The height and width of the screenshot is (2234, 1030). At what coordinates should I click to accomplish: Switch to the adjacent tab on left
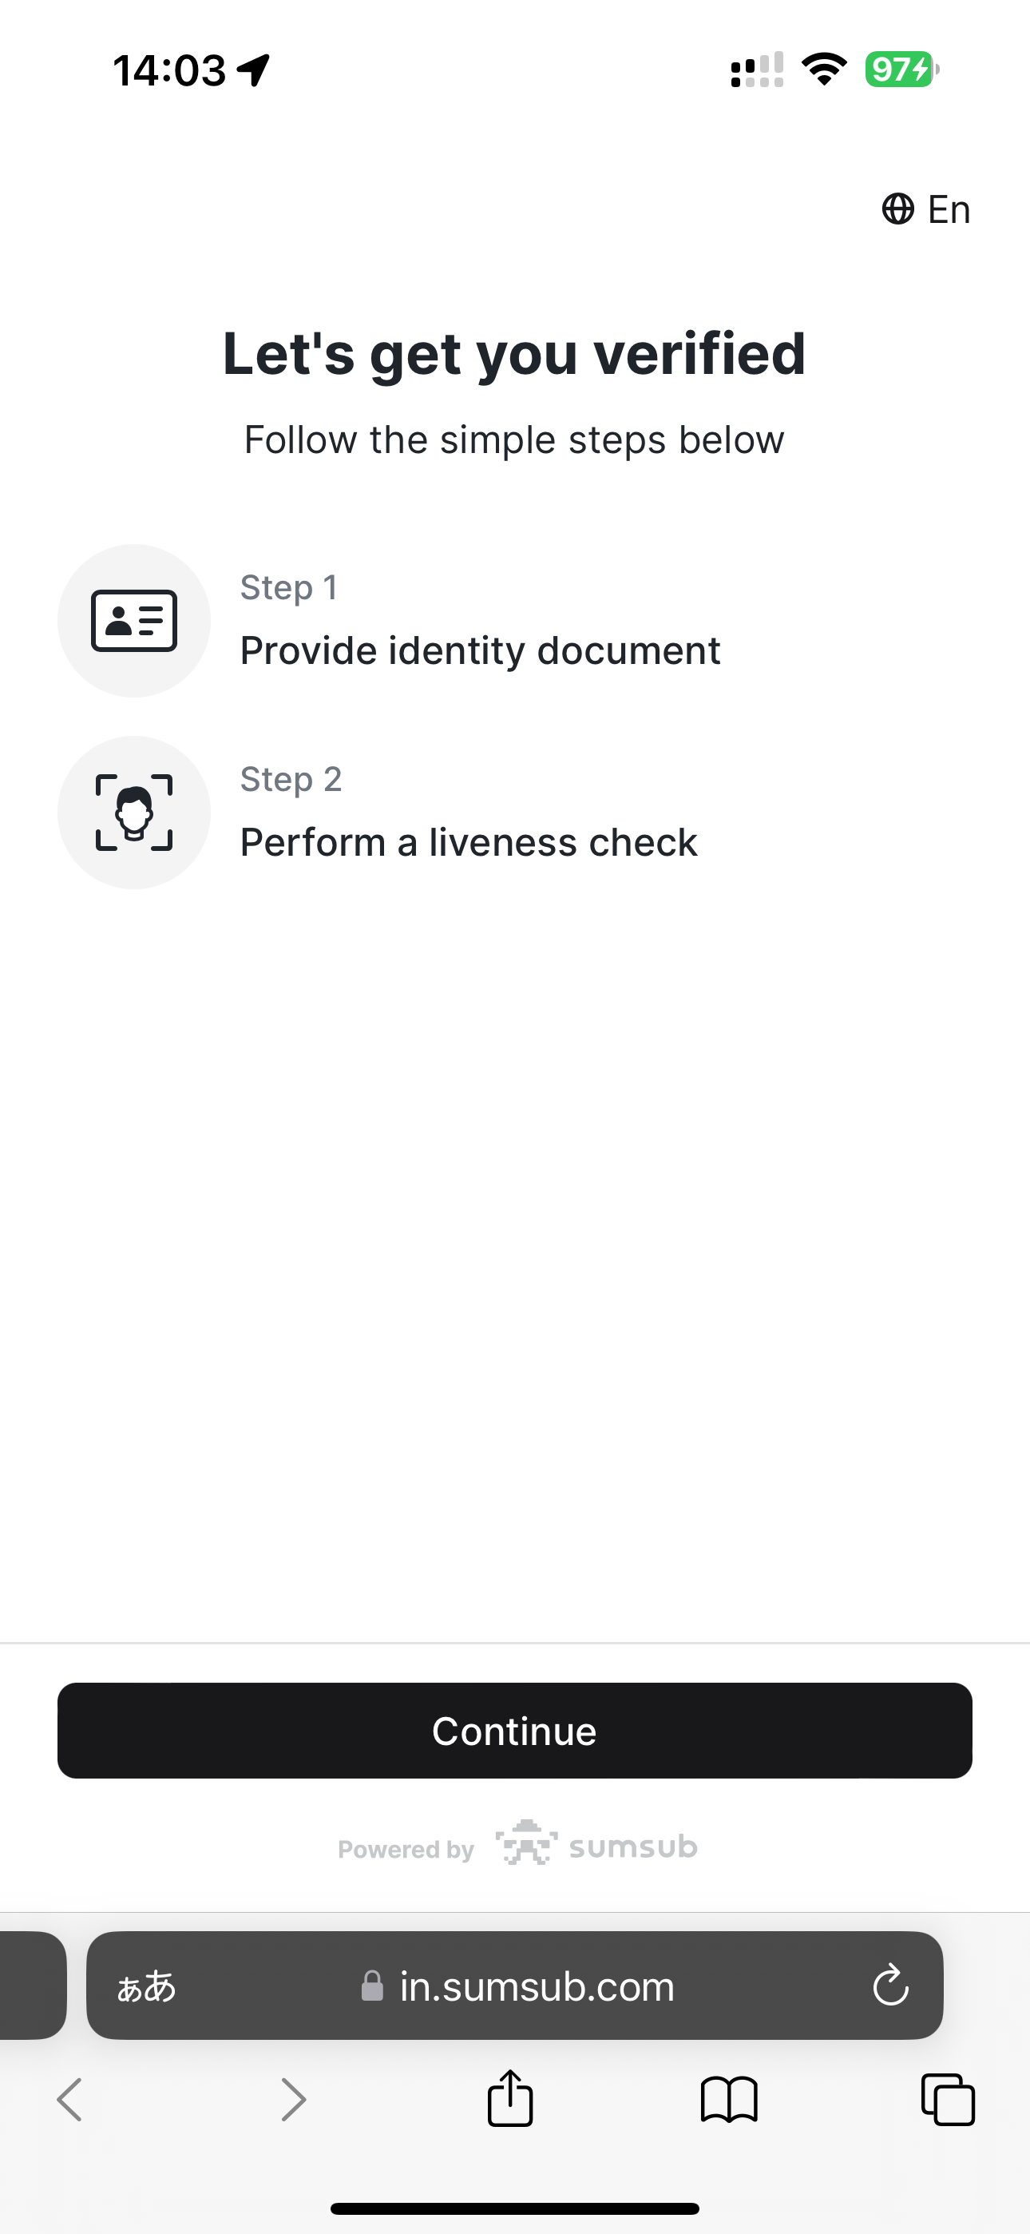(33, 1985)
